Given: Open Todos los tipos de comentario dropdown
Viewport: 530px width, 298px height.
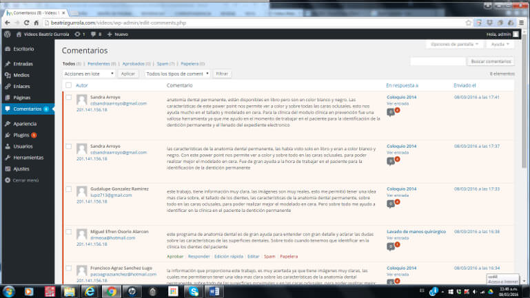Looking at the screenshot, I should (177, 74).
